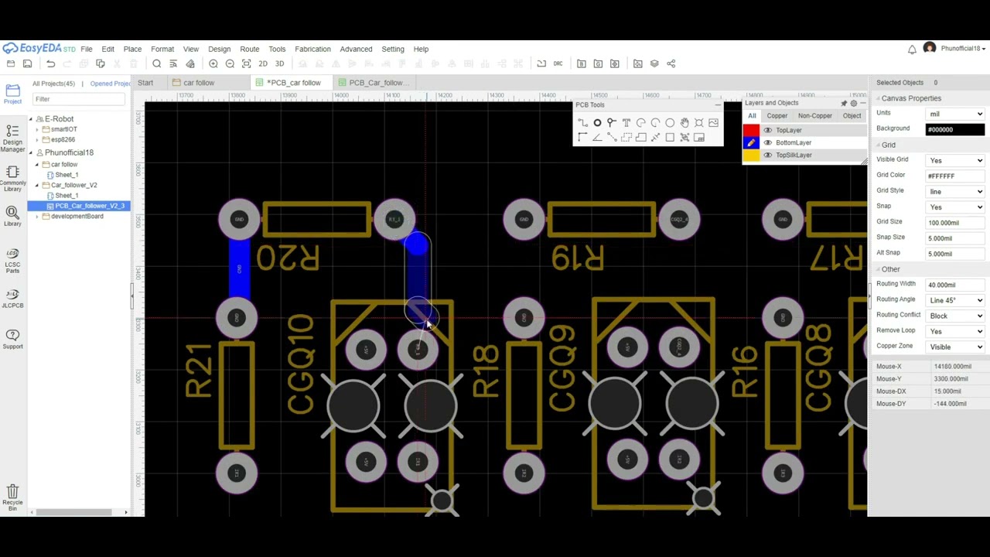Click the Zoom Out toolbar icon
Screen dimensions: 990x557
[x=230, y=63]
